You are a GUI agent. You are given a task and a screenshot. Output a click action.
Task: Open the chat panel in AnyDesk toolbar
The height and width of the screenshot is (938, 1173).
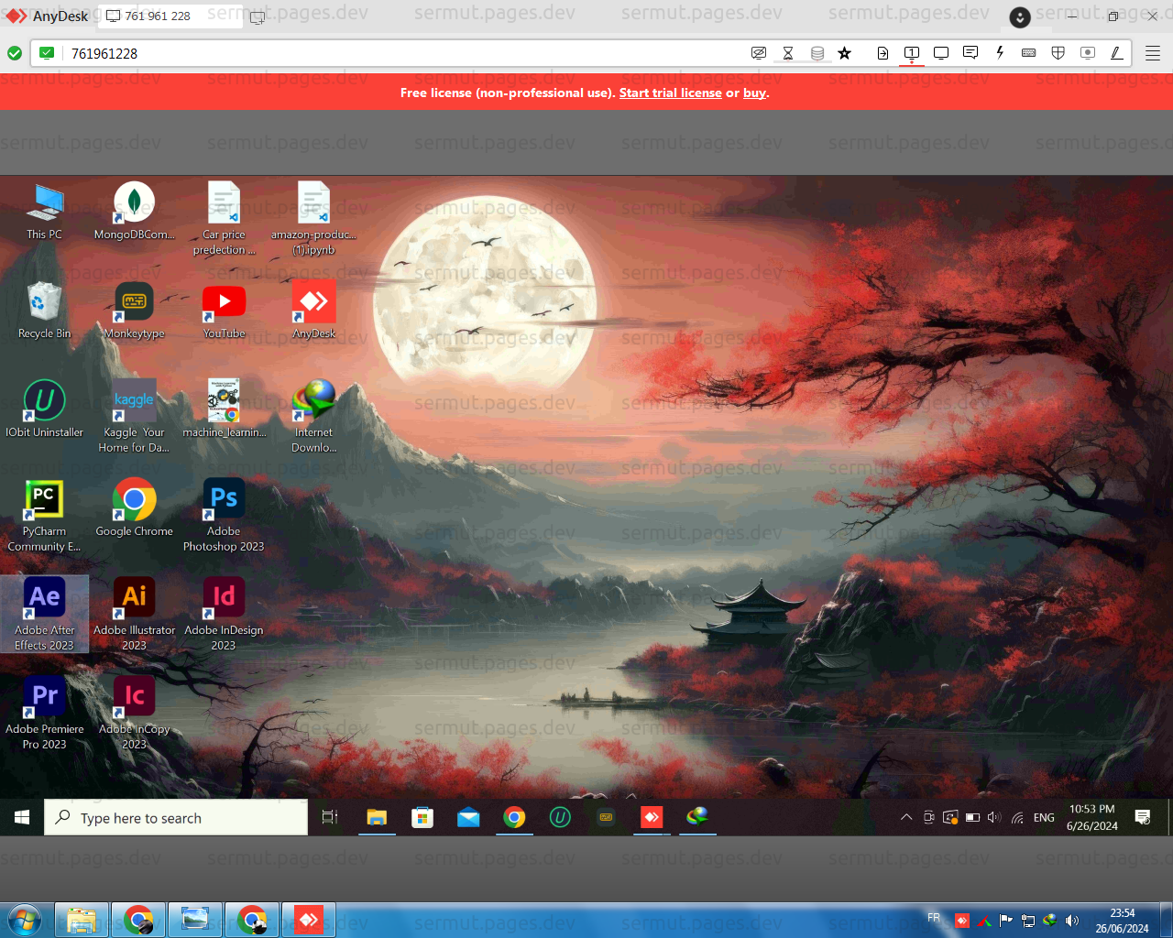pos(970,52)
